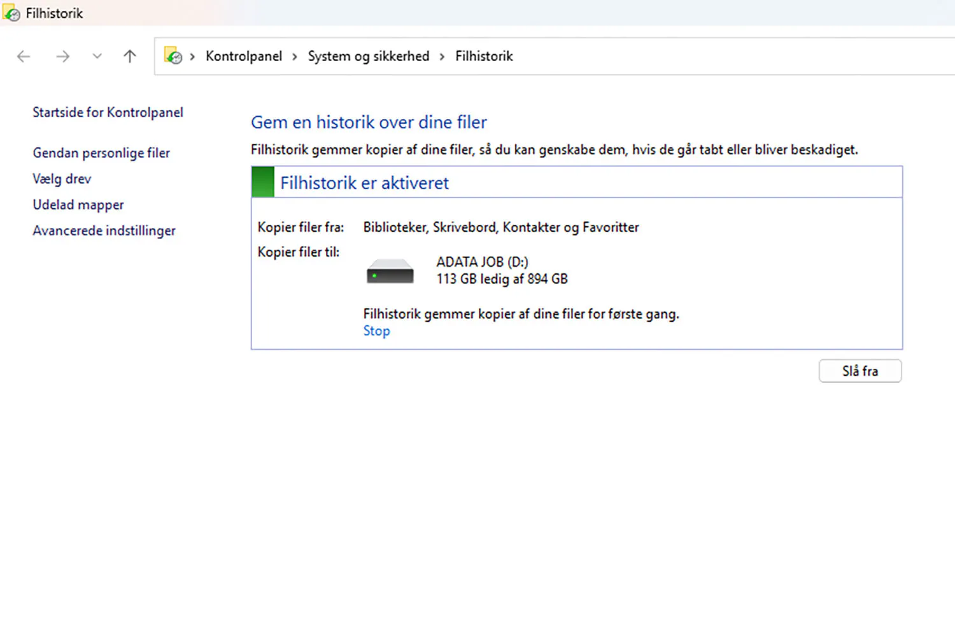
Task: Click the green status indicator beside Filhistorik er aktiveret
Action: [x=263, y=182]
